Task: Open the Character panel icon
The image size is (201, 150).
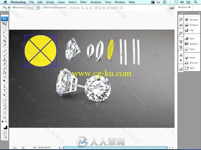Action: click(x=181, y=55)
